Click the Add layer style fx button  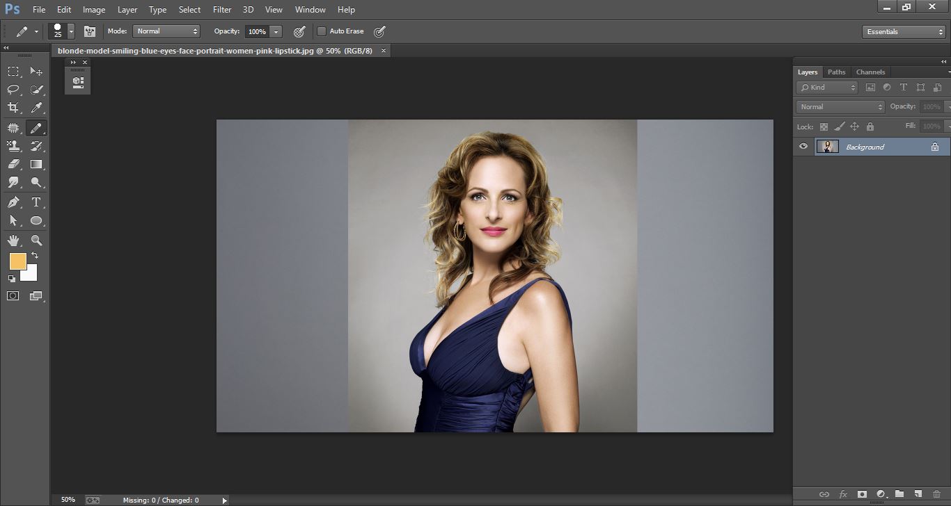tap(843, 493)
